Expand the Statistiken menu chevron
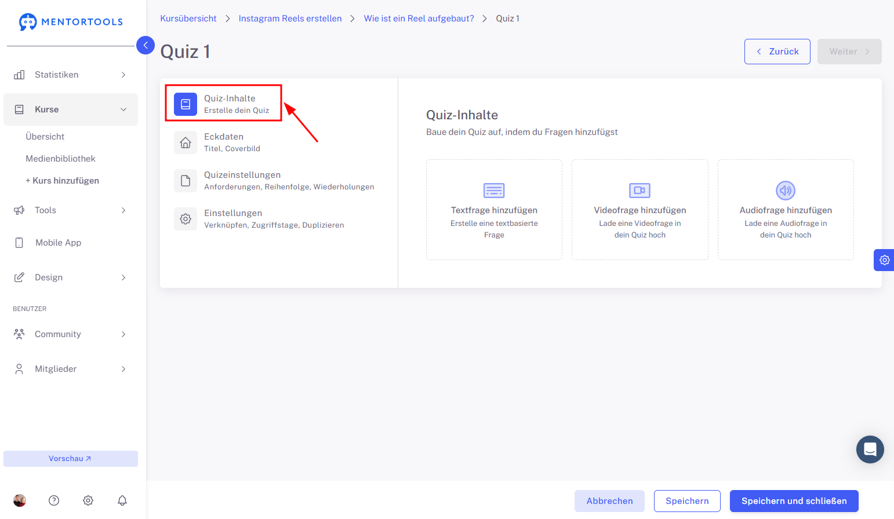 (123, 75)
